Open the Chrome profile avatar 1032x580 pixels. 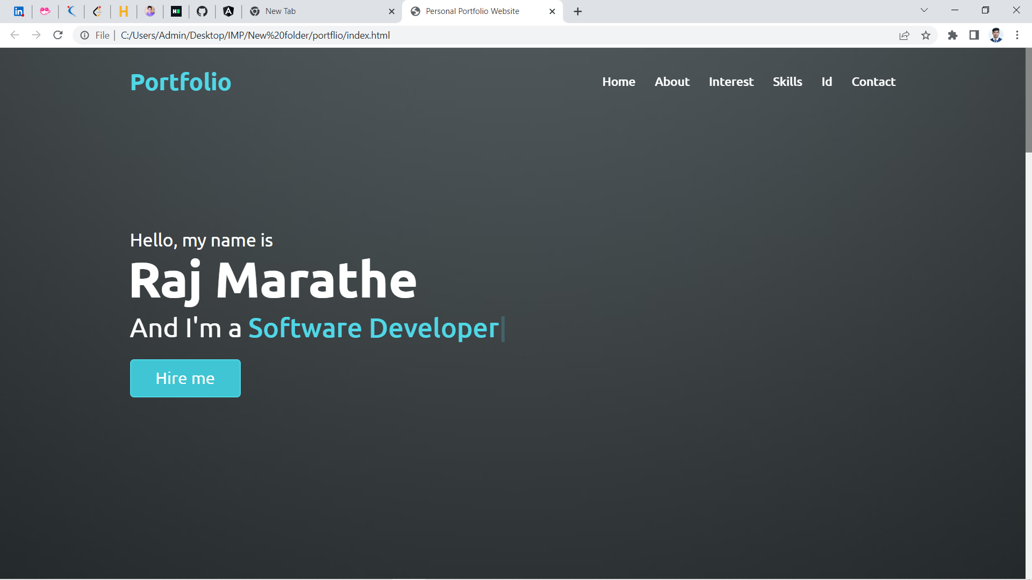996,35
